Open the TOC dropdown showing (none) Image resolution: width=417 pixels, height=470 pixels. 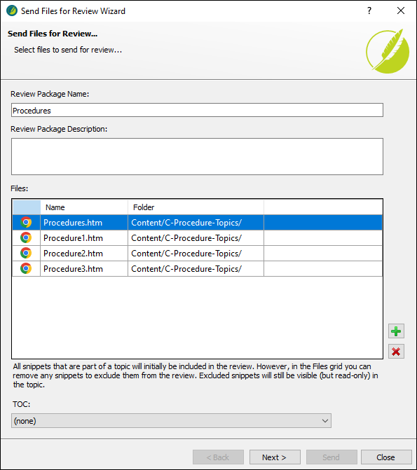pyautogui.click(x=171, y=420)
